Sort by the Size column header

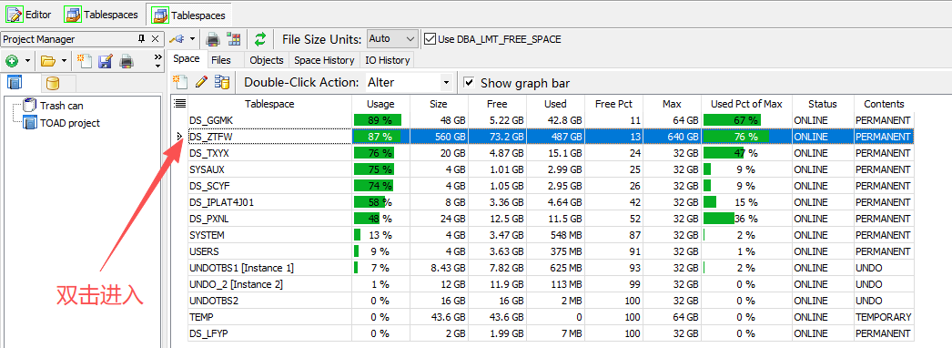coord(439,104)
